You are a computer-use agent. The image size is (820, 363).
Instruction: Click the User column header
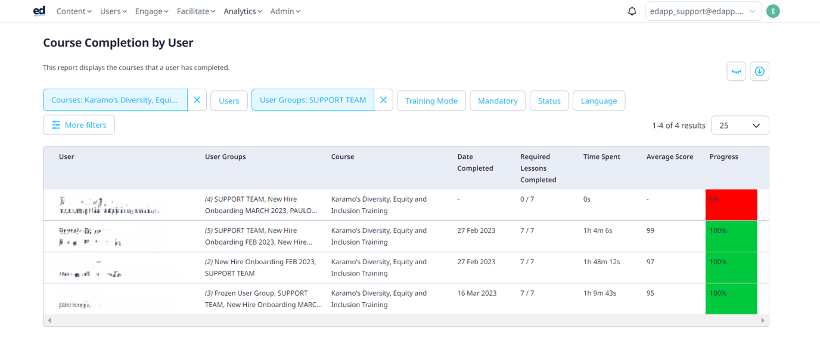coord(67,157)
